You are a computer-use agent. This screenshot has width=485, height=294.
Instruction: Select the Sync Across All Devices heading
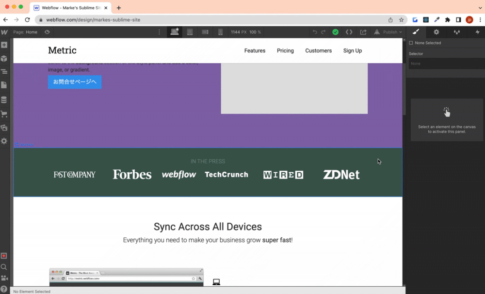tap(208, 227)
